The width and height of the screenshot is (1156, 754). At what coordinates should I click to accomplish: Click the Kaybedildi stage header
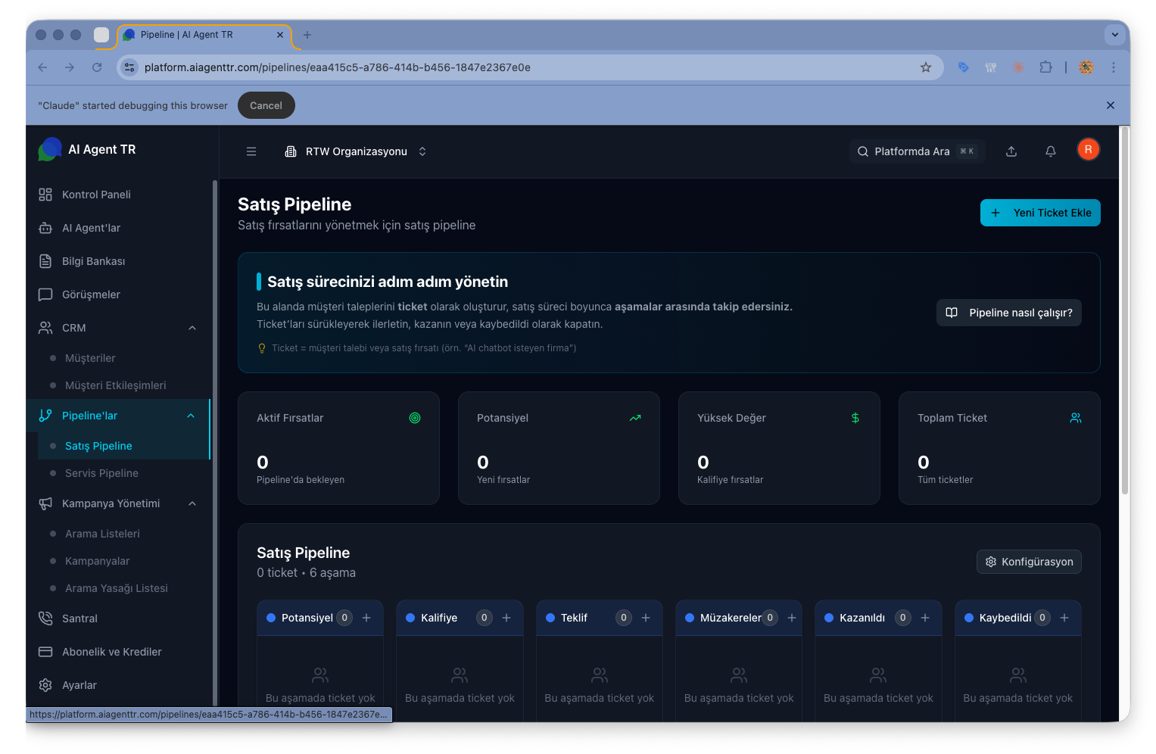tap(1017, 618)
